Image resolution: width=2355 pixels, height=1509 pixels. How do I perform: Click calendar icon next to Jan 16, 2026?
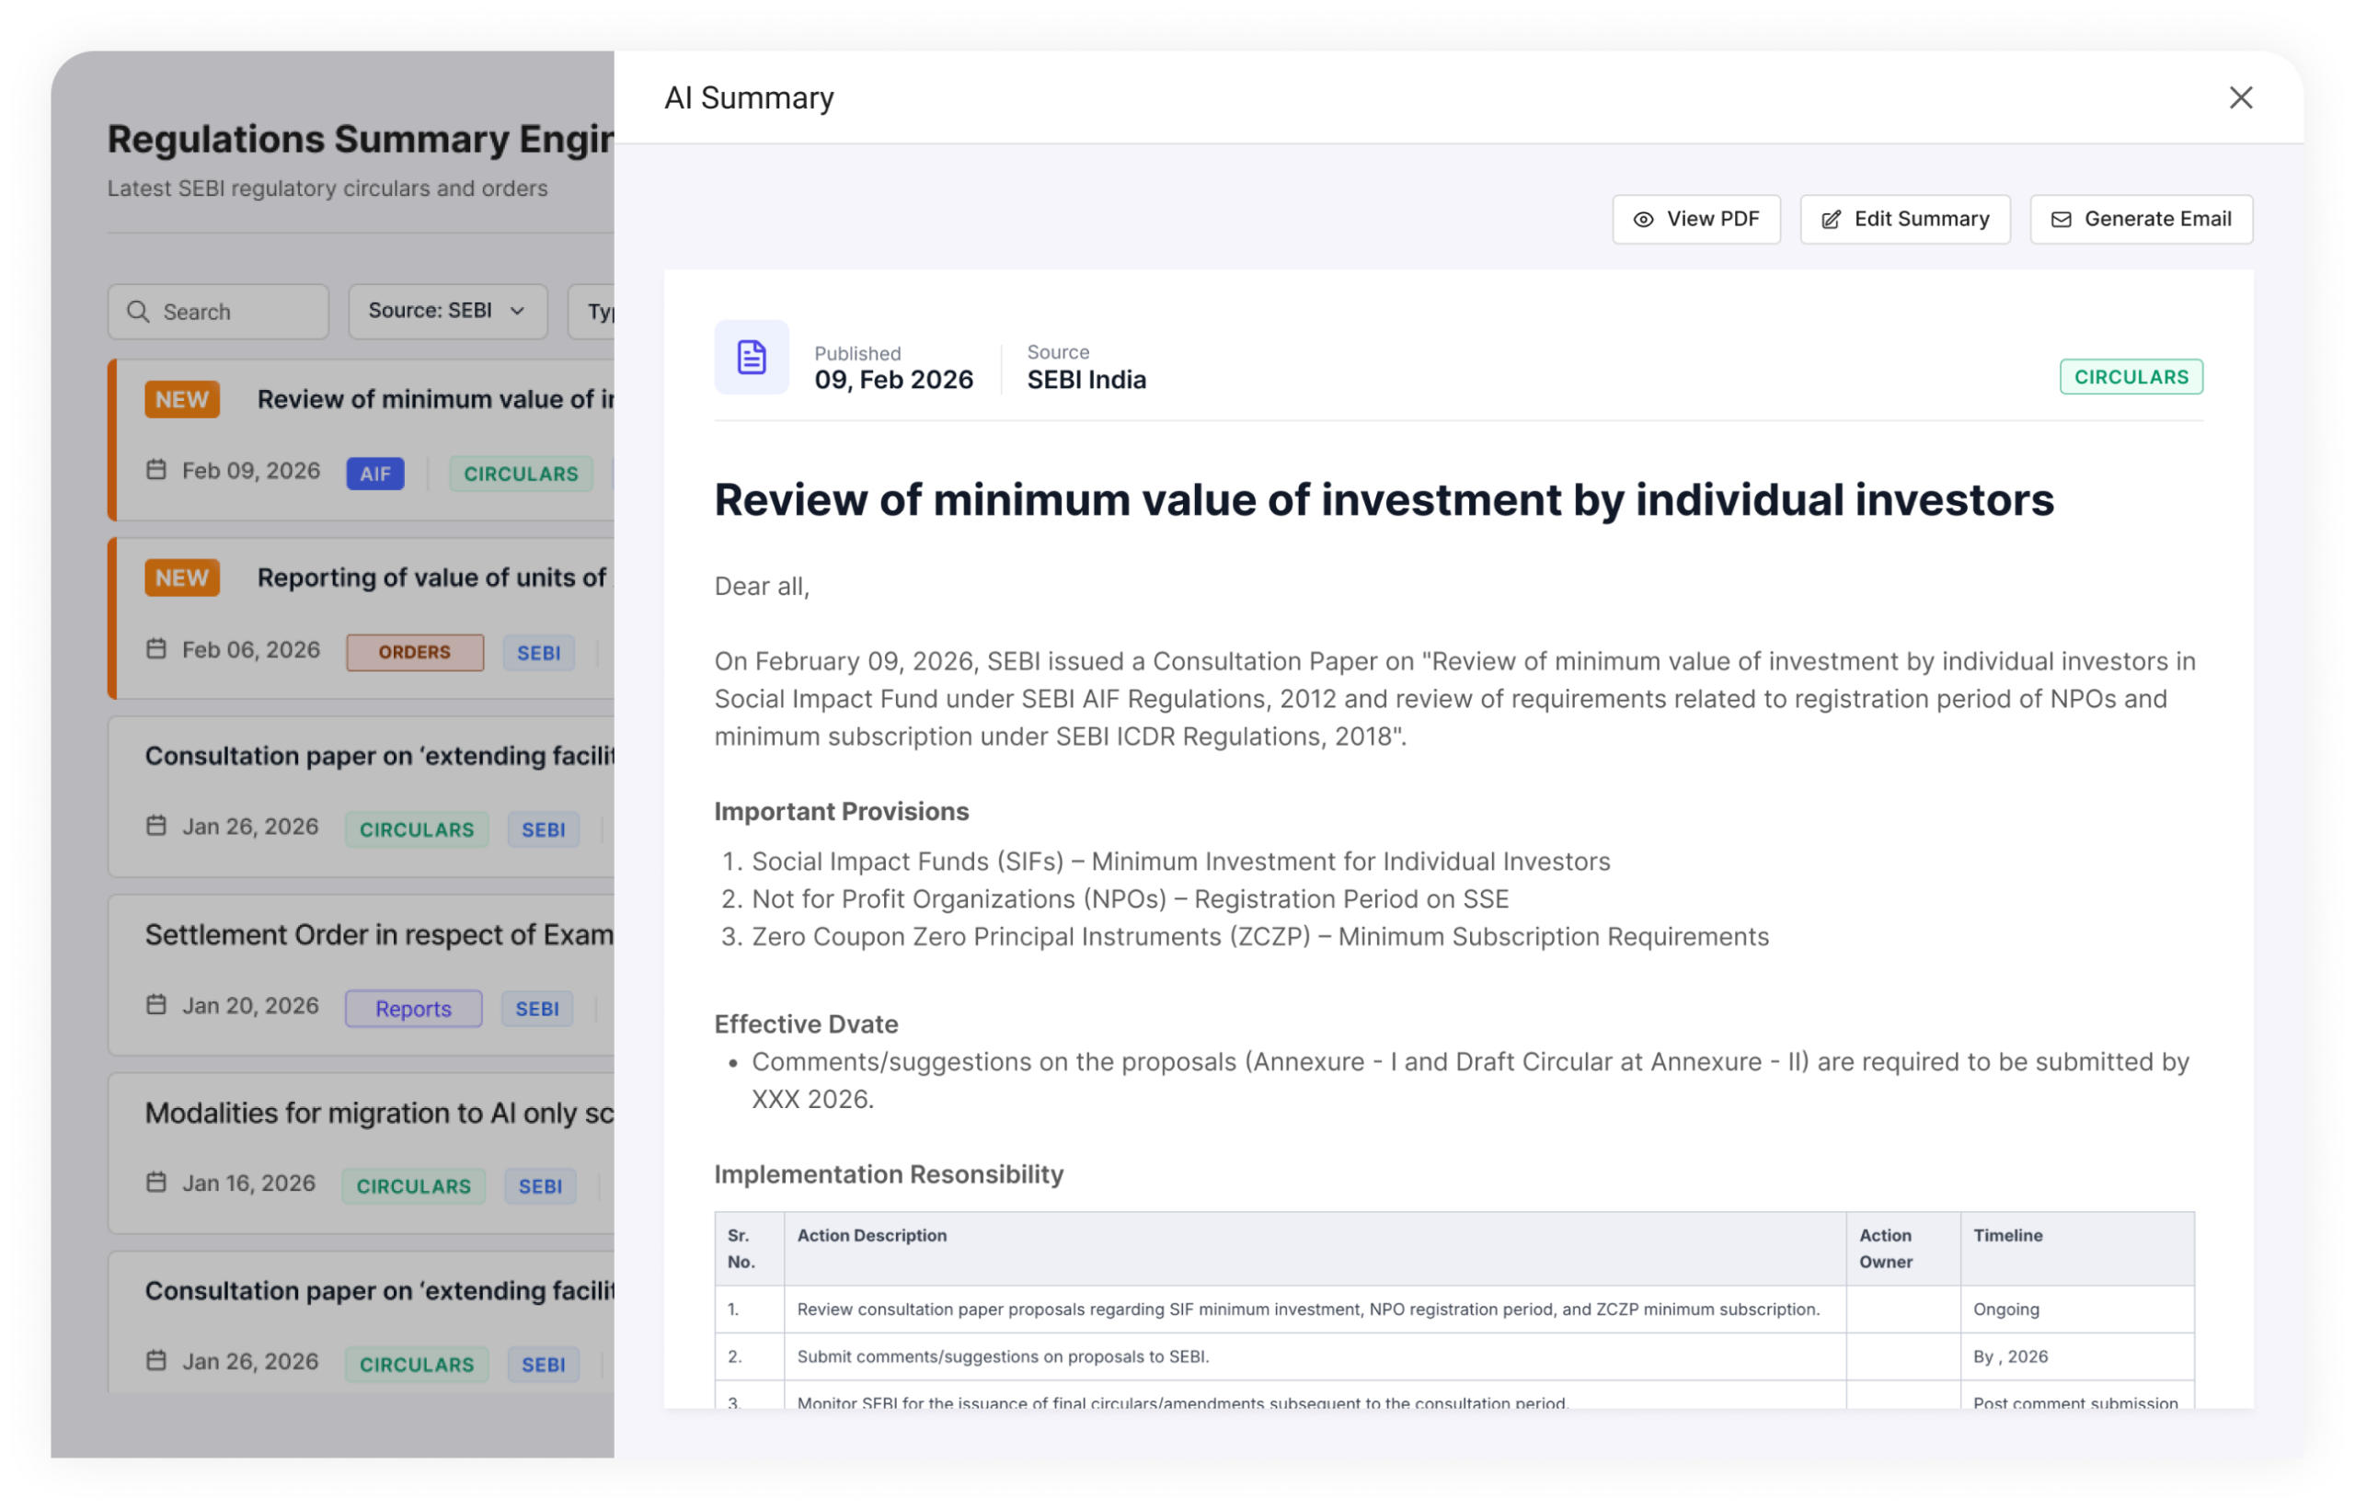pos(156,1183)
